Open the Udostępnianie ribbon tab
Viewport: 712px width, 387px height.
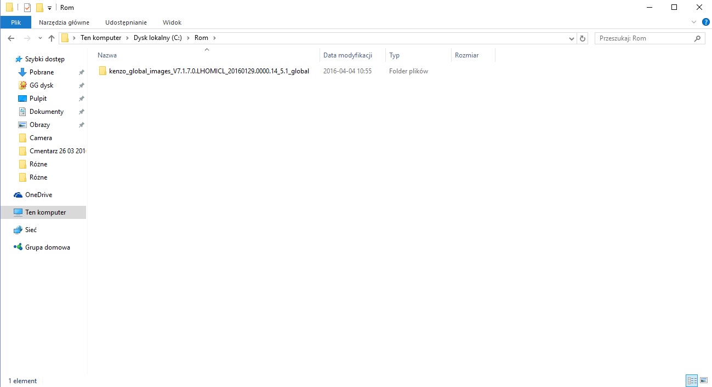tap(126, 22)
